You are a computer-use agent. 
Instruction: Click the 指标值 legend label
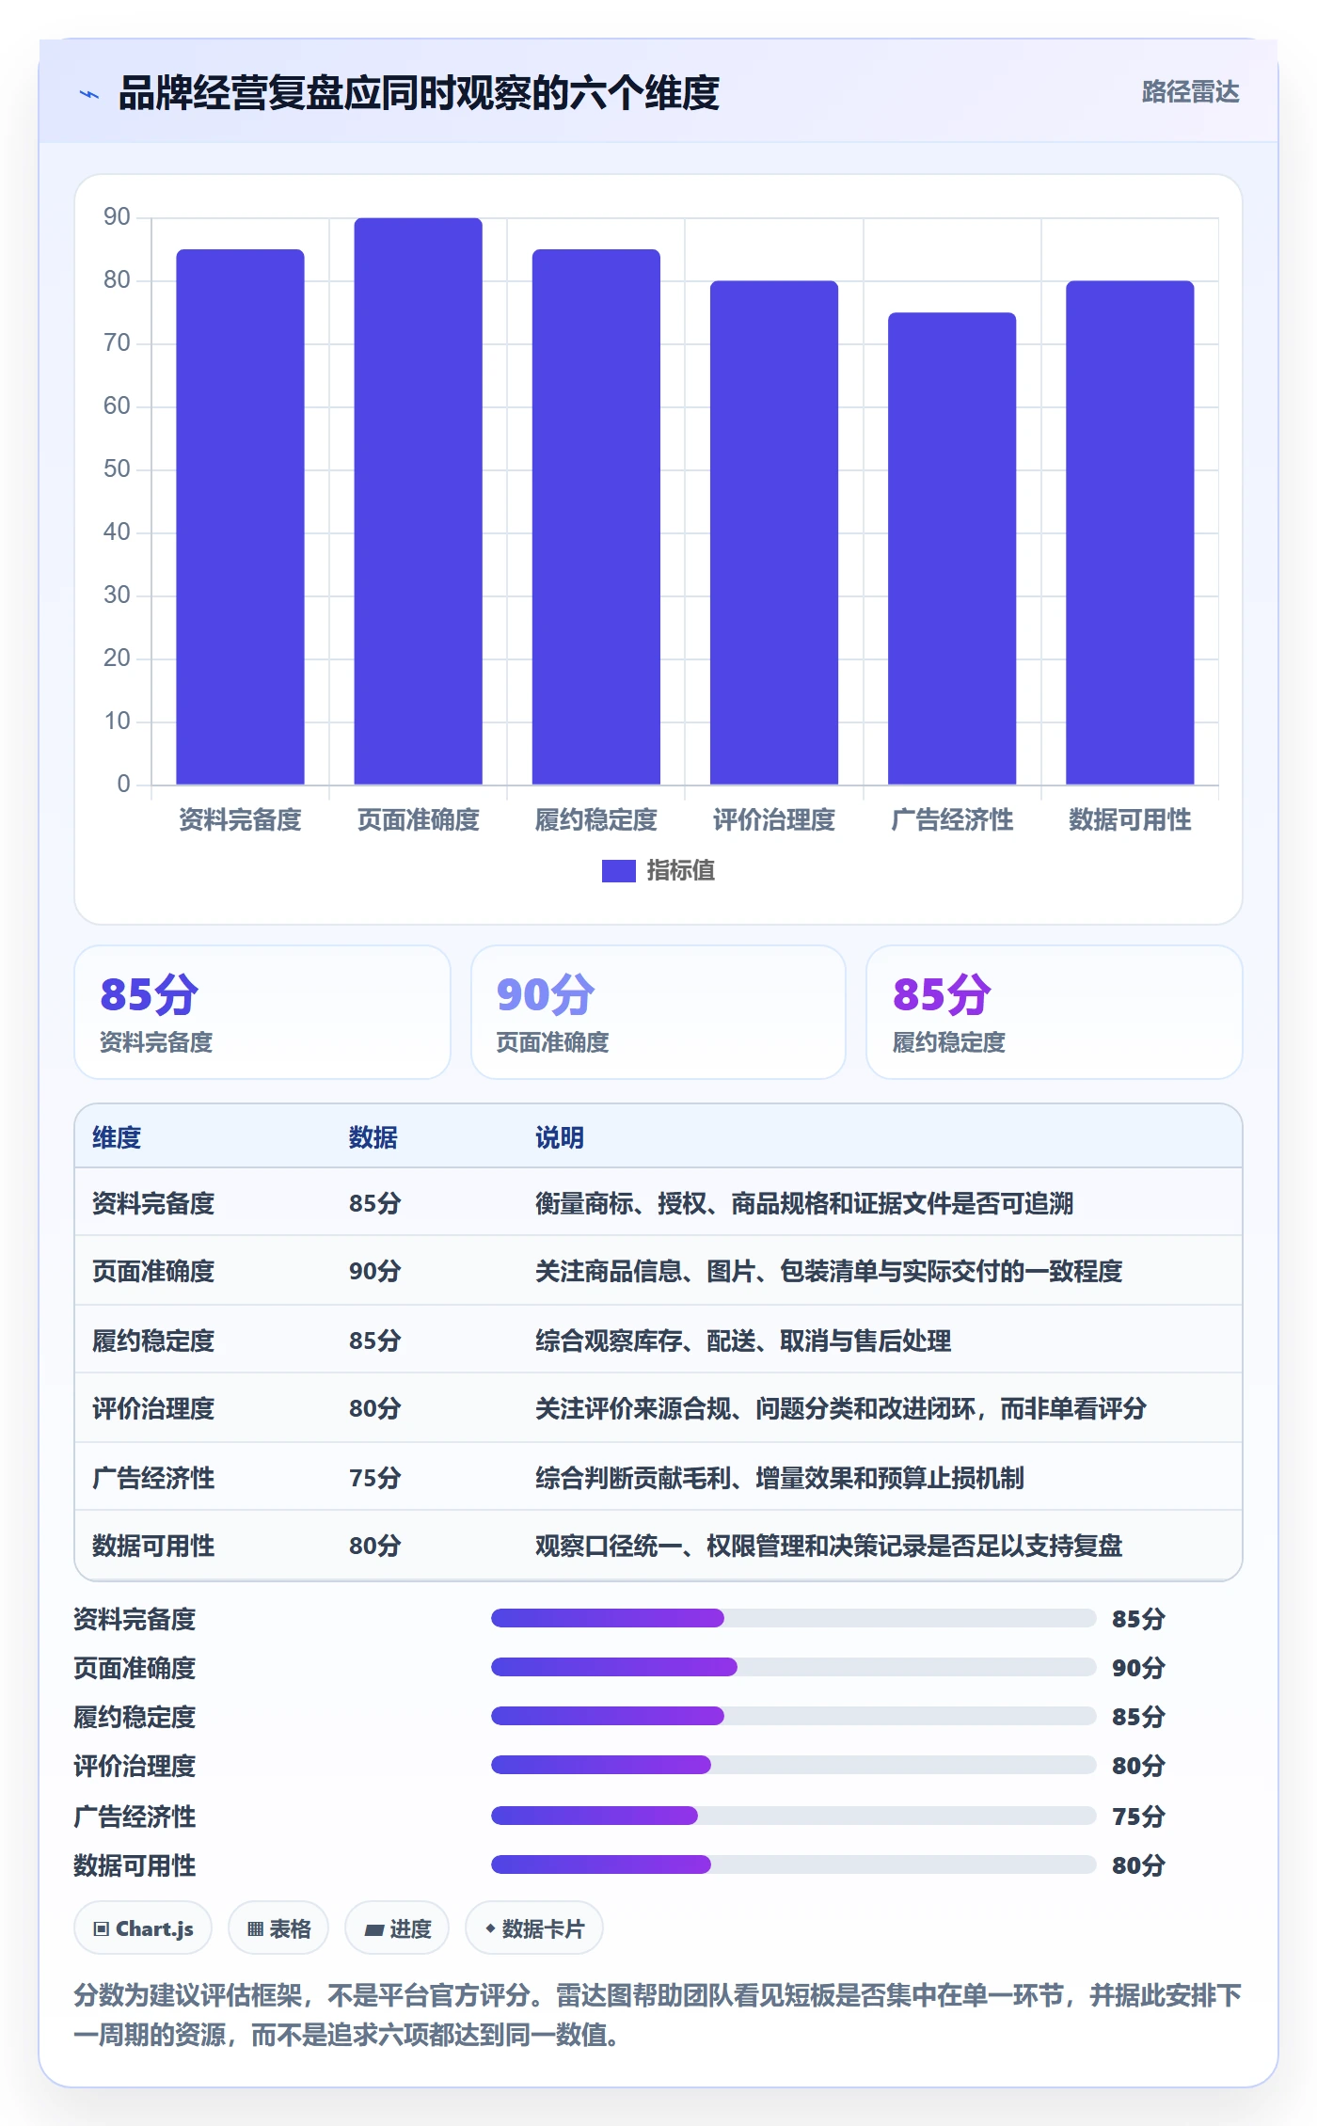tap(680, 871)
